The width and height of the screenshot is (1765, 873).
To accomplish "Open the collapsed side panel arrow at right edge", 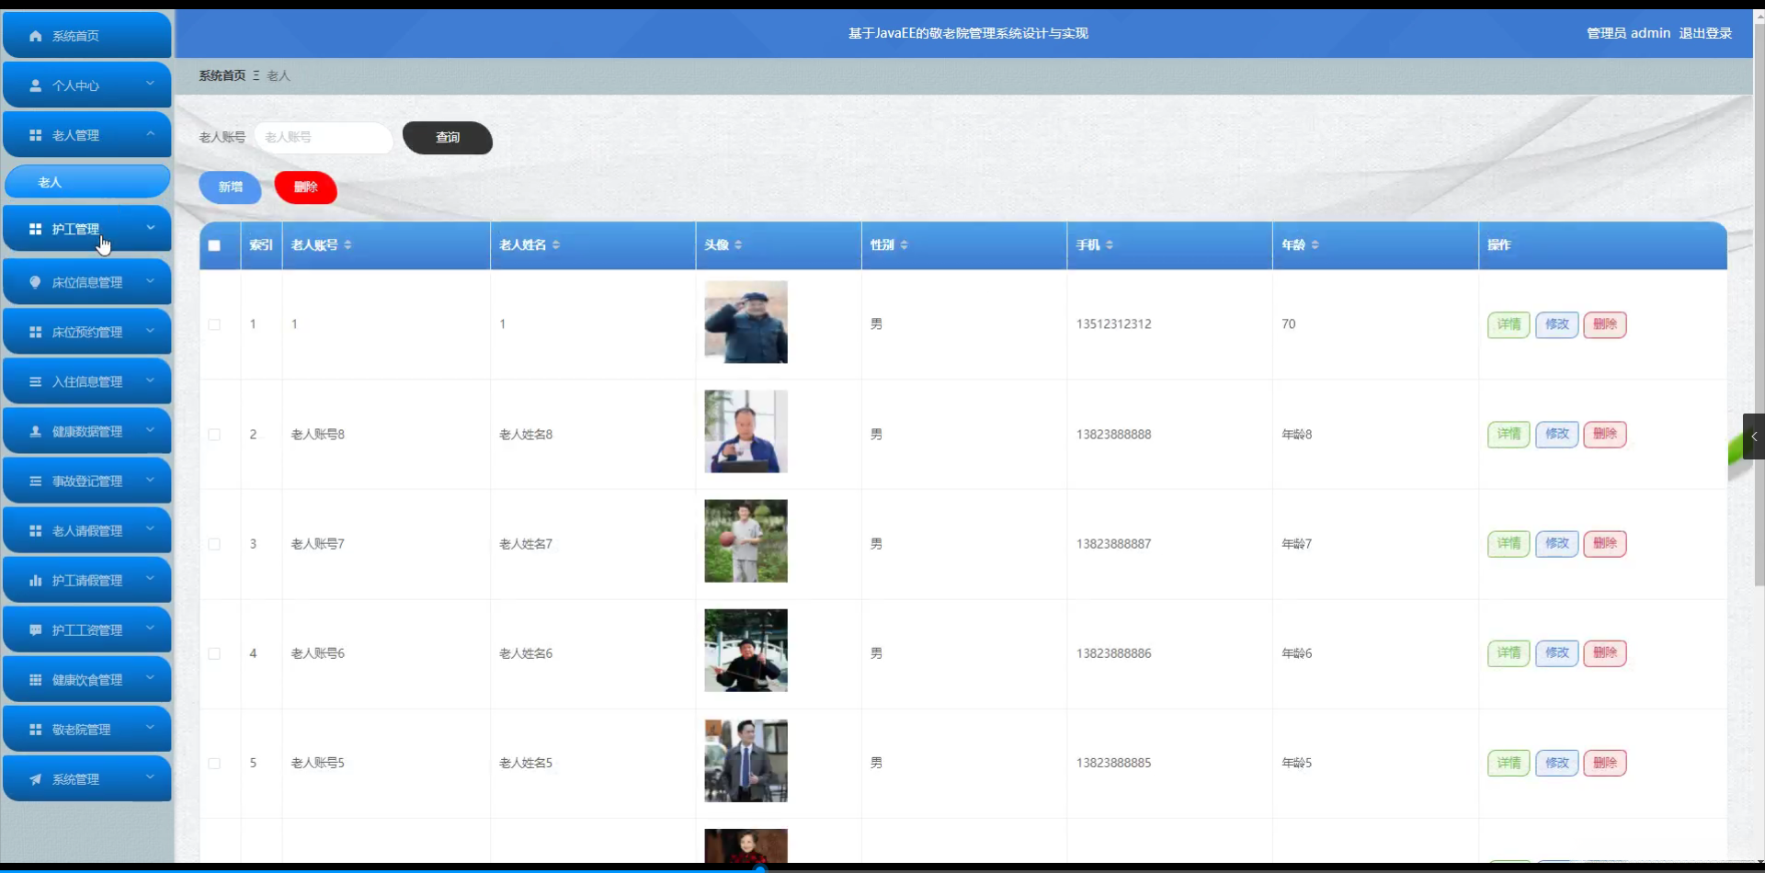I will point(1754,436).
